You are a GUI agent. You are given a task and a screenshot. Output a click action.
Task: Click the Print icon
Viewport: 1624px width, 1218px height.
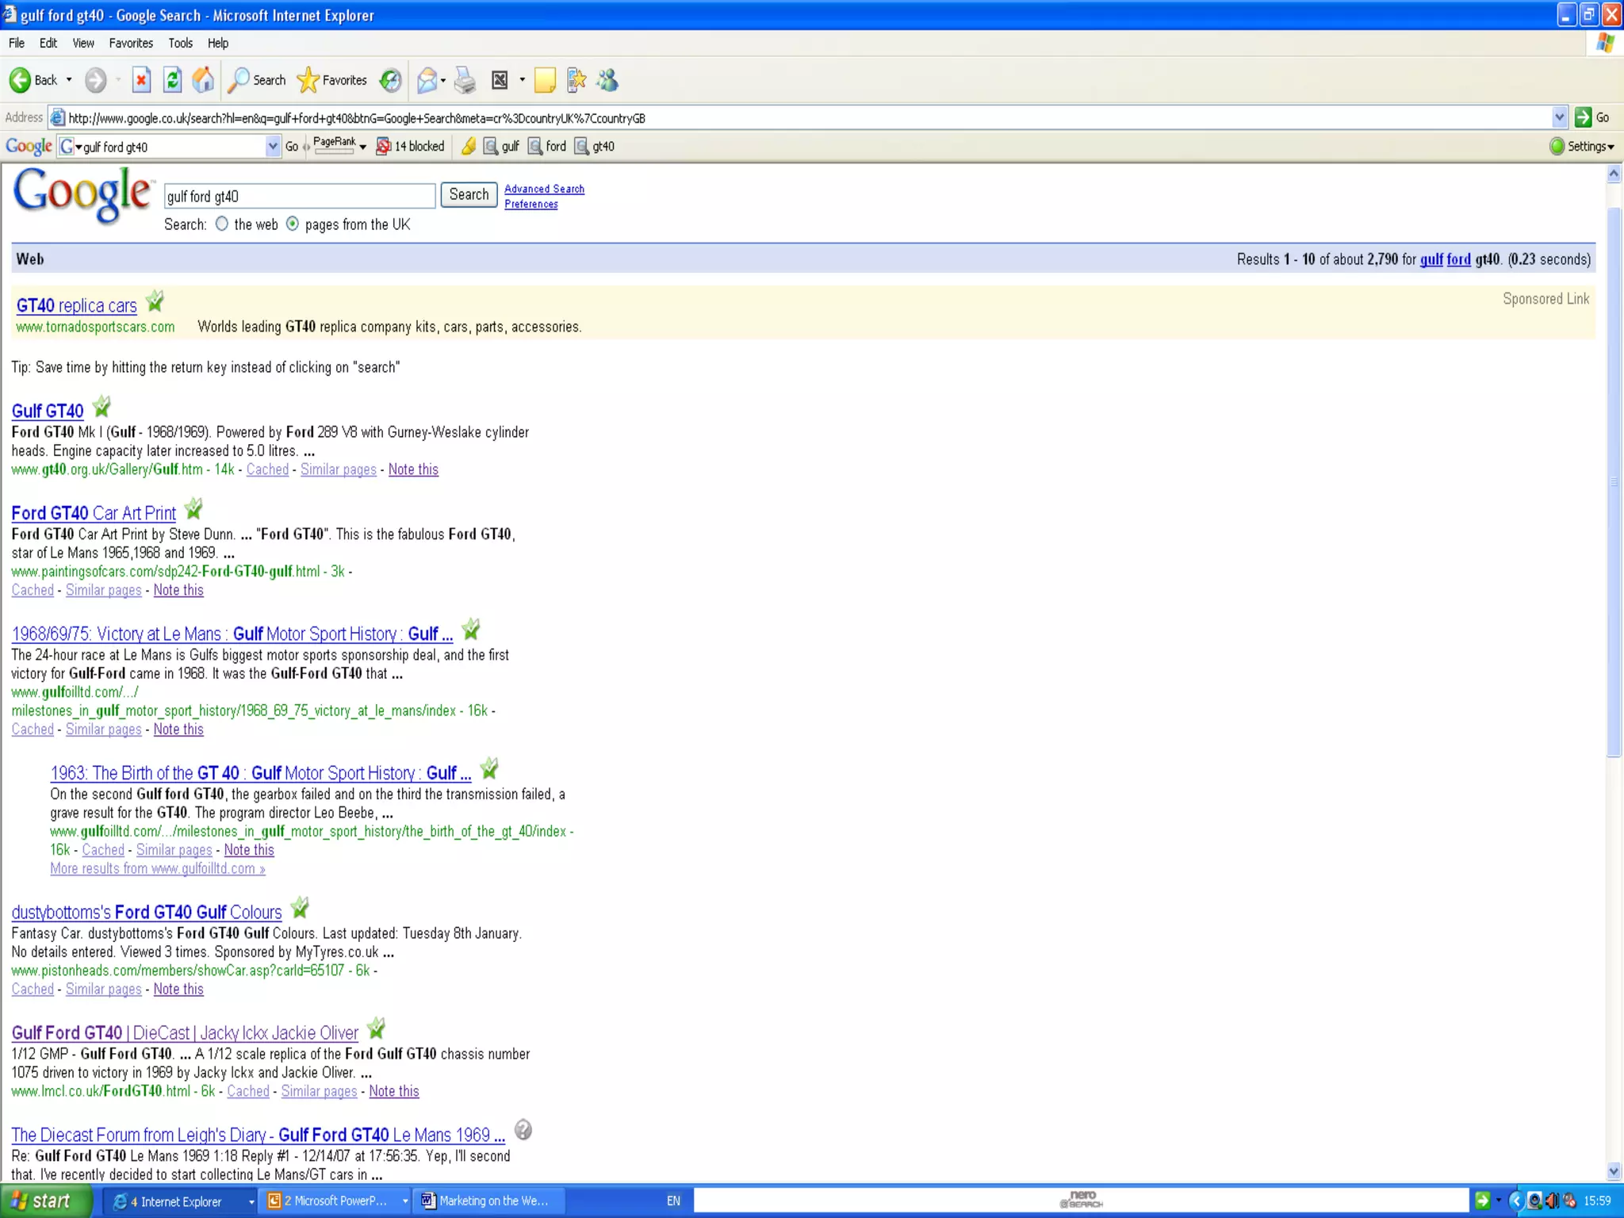[465, 80]
